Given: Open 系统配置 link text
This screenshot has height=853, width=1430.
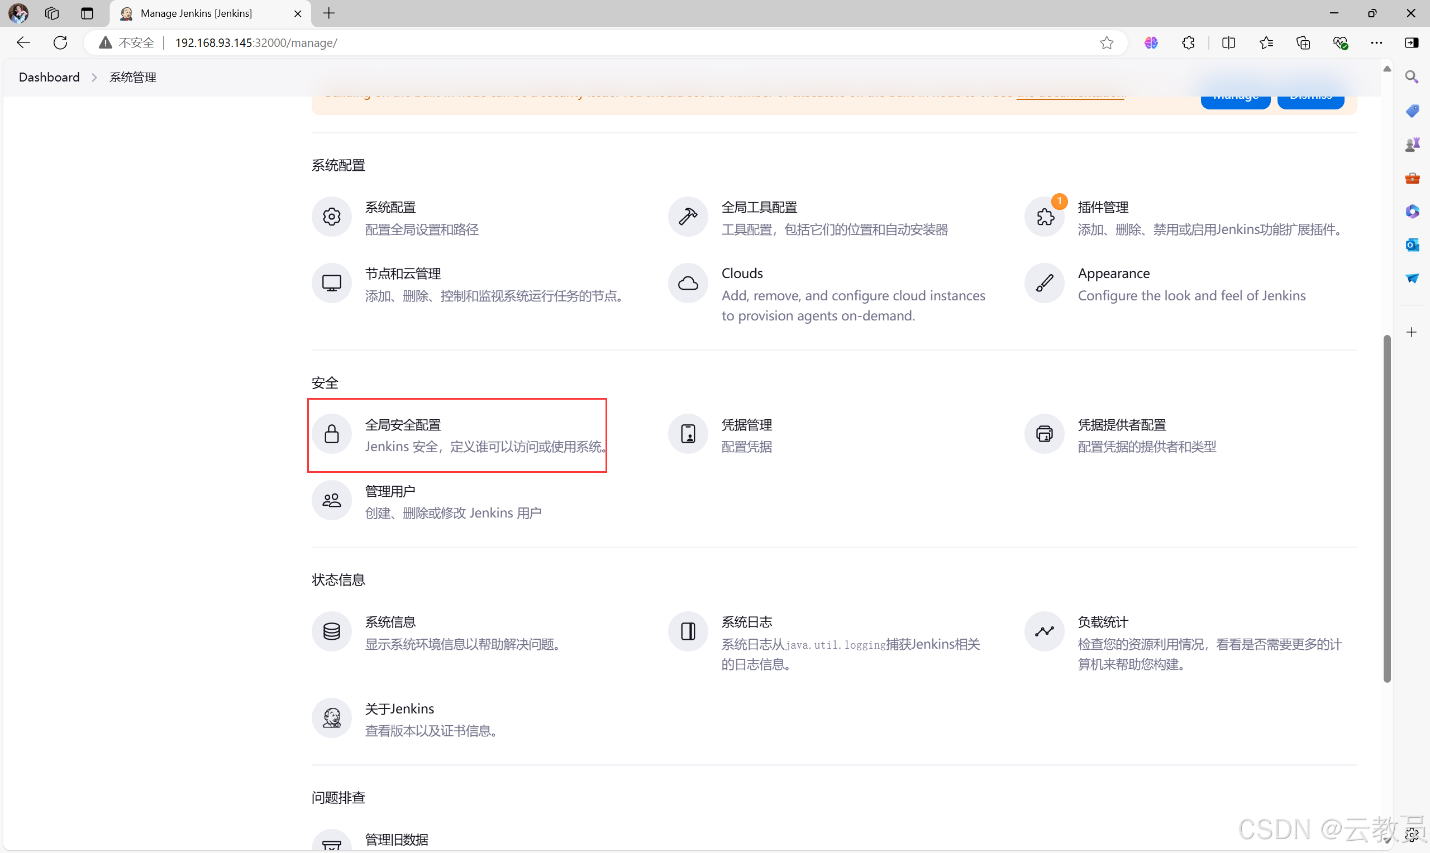Looking at the screenshot, I should click(390, 207).
